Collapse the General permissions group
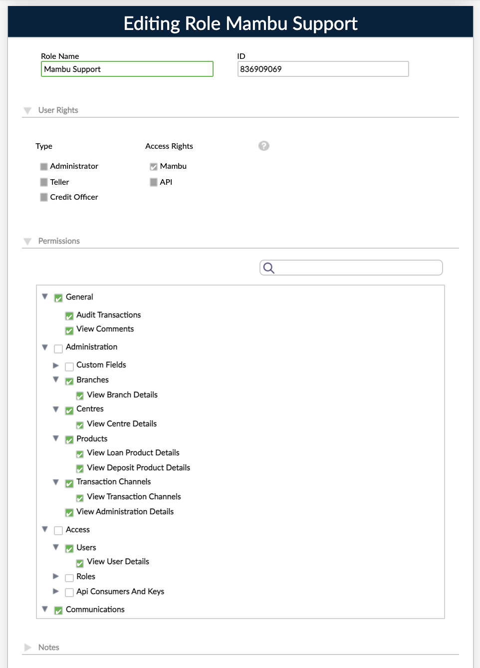Viewport: 480px width, 668px height. point(45,297)
